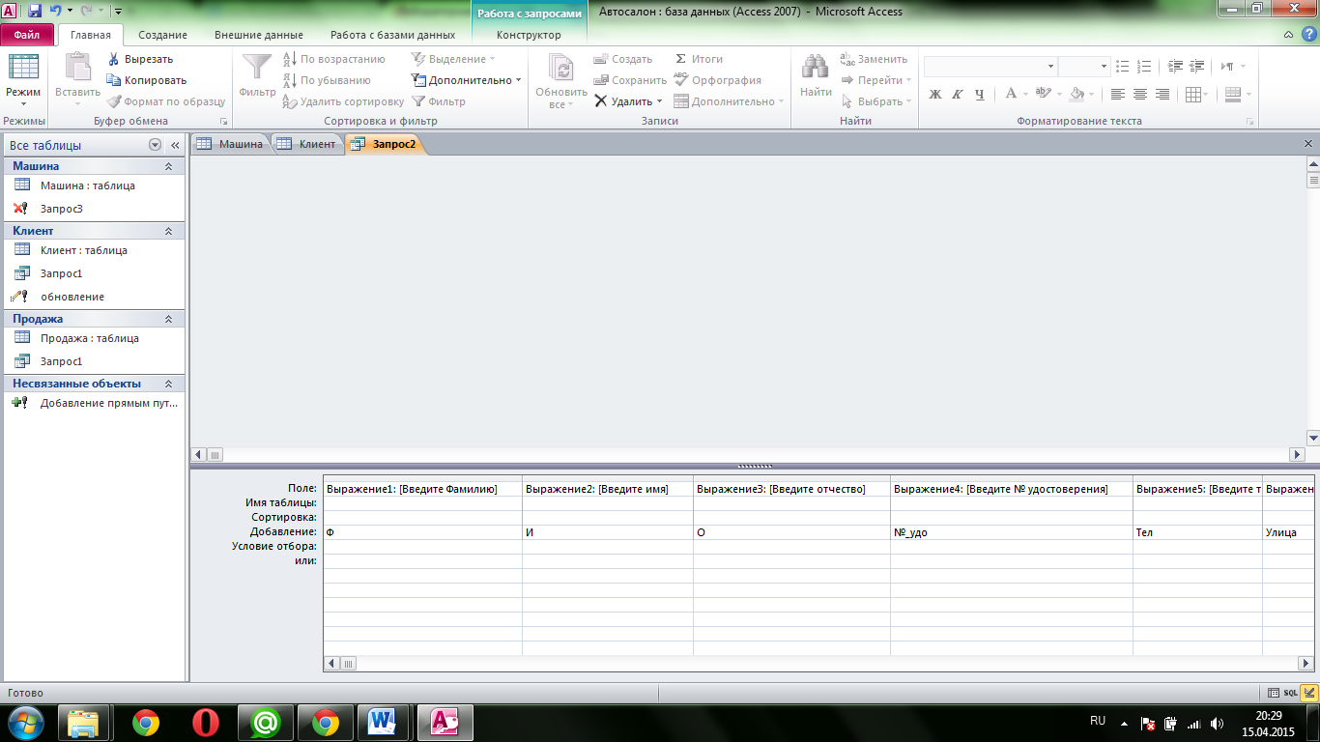
Task: Open the обновление update query
Action: [72, 297]
